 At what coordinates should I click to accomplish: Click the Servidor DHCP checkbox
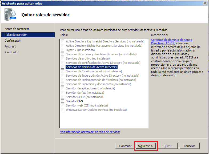pos(62,97)
